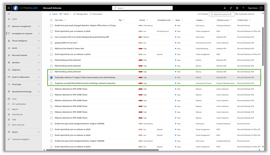Viewport: 270px width, 155px height.
Task: Expand the Assets chevron
Action: (x=39, y=48)
